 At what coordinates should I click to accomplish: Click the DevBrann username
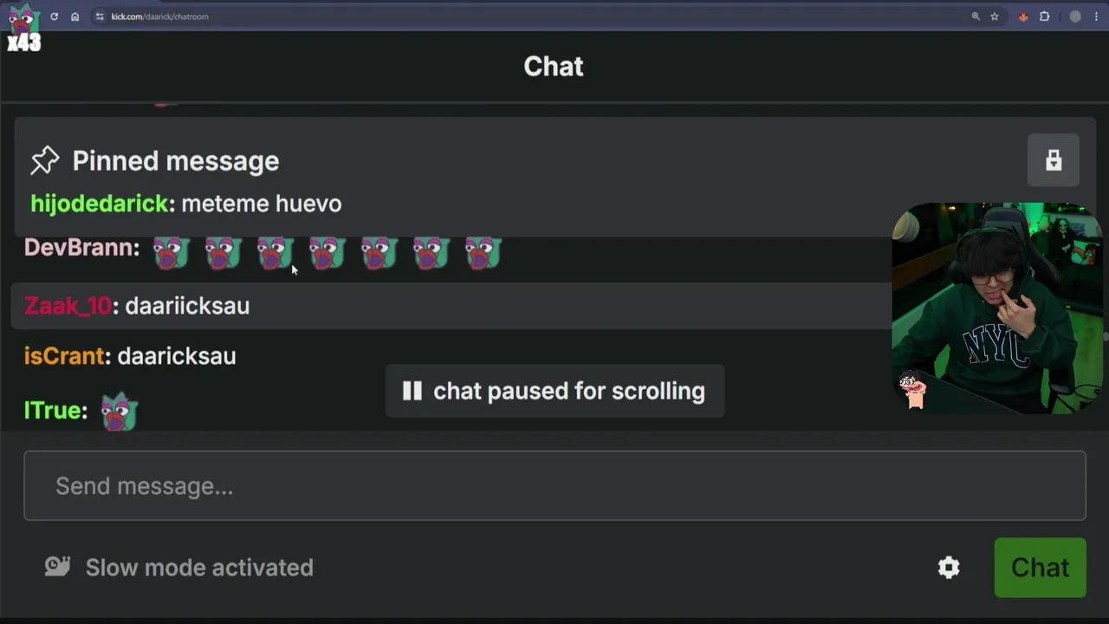tap(79, 248)
